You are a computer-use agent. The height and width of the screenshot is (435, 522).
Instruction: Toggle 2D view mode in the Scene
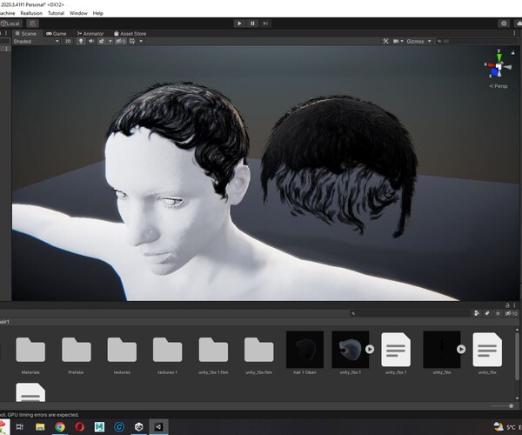point(68,41)
